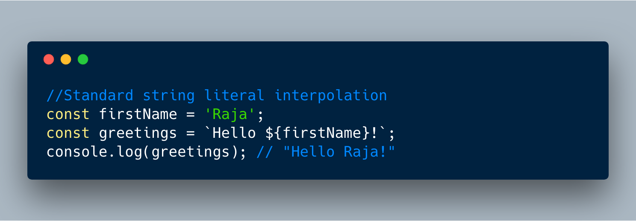Click the green maximize dot
636x221 pixels.
tap(83, 59)
